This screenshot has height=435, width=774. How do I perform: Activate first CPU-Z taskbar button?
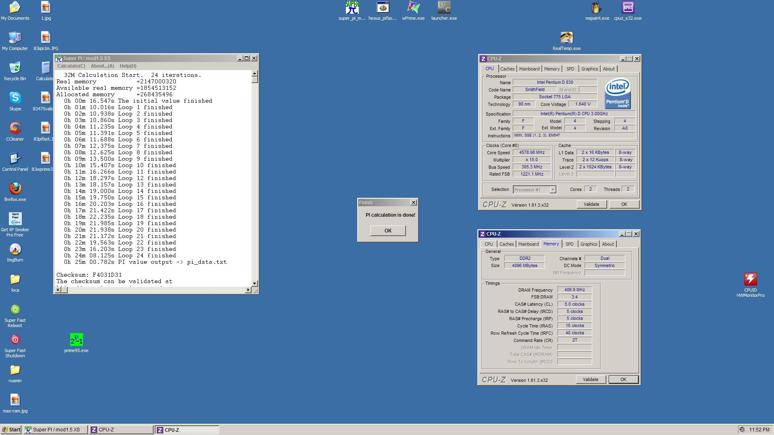tap(121, 430)
